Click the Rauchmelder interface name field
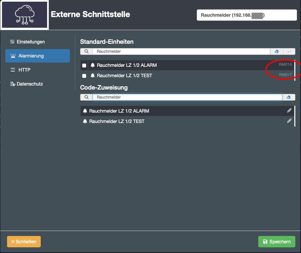The image size is (301, 253). pyautogui.click(x=247, y=15)
